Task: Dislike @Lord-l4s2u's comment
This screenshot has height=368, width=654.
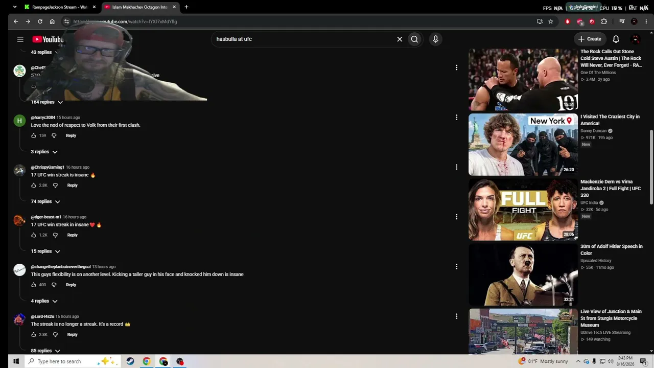Action: (55, 334)
